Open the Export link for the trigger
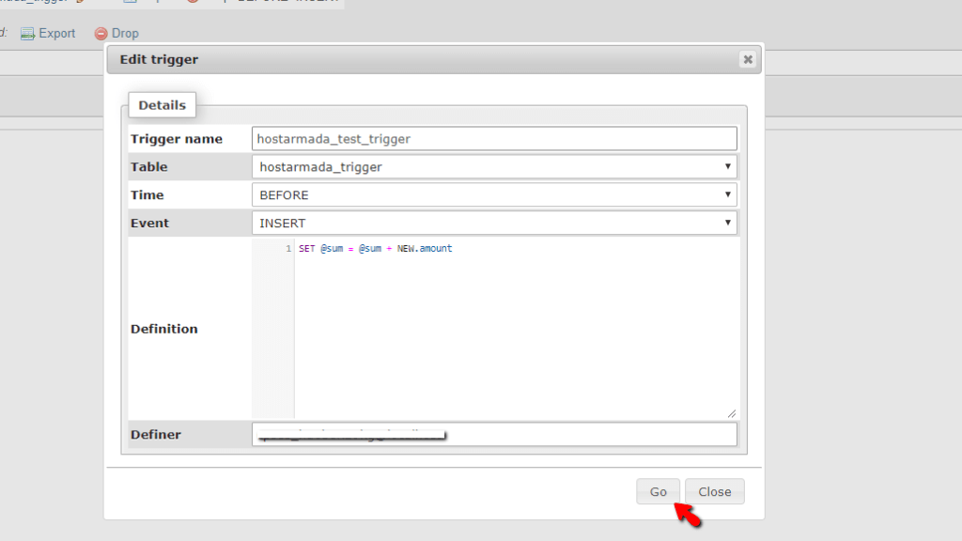The height and width of the screenshot is (541, 962). pyautogui.click(x=56, y=33)
